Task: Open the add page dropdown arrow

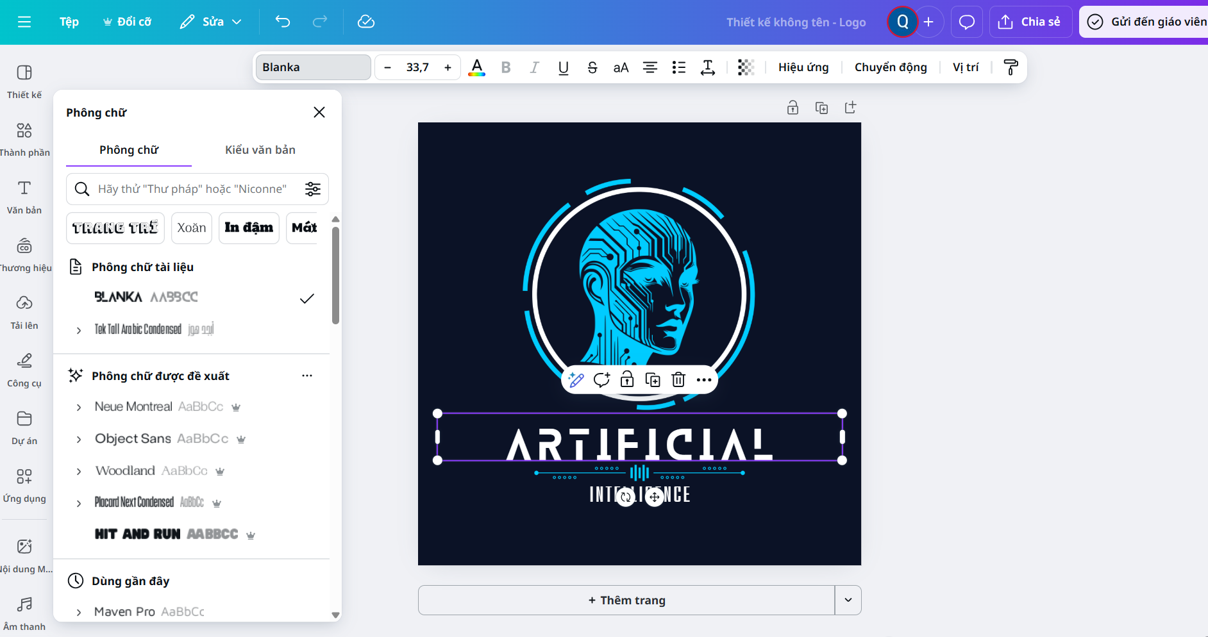Action: 848,600
